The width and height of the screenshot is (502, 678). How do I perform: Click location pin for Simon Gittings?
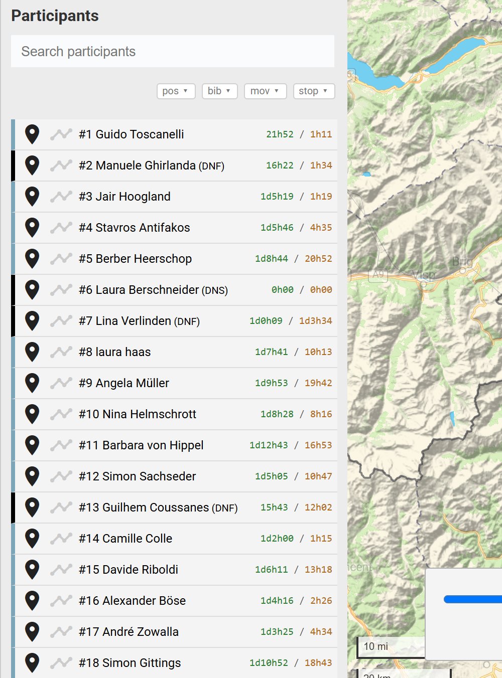32,663
